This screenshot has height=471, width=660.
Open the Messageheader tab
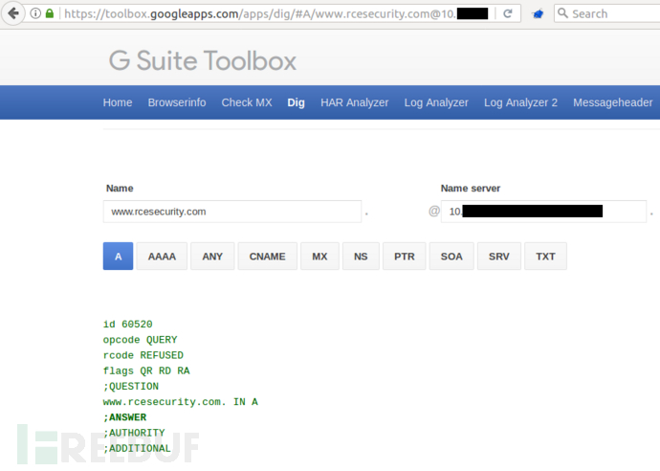tap(613, 102)
